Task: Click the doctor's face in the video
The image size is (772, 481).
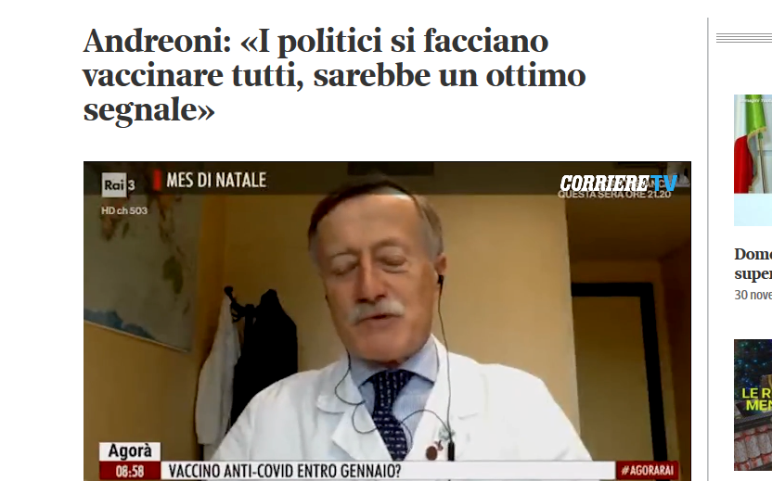Action: [379, 275]
